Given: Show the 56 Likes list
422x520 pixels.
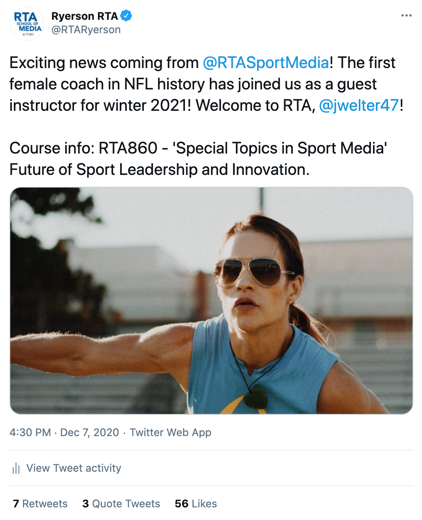Looking at the screenshot, I should pos(196,504).
